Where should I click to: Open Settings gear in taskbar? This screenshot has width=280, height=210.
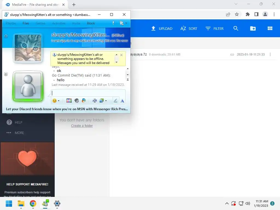[x=57, y=203]
